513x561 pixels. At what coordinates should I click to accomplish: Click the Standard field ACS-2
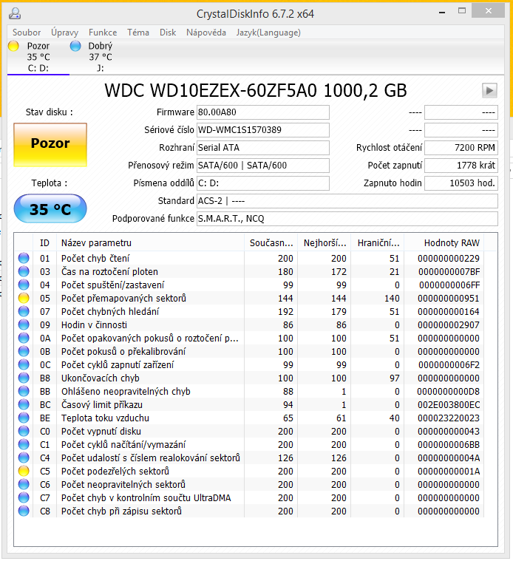347,201
